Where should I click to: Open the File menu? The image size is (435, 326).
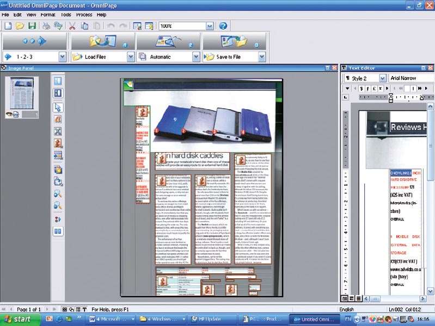[x=5, y=15]
